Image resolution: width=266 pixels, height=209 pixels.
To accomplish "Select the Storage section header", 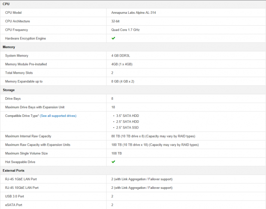I will [9, 90].
